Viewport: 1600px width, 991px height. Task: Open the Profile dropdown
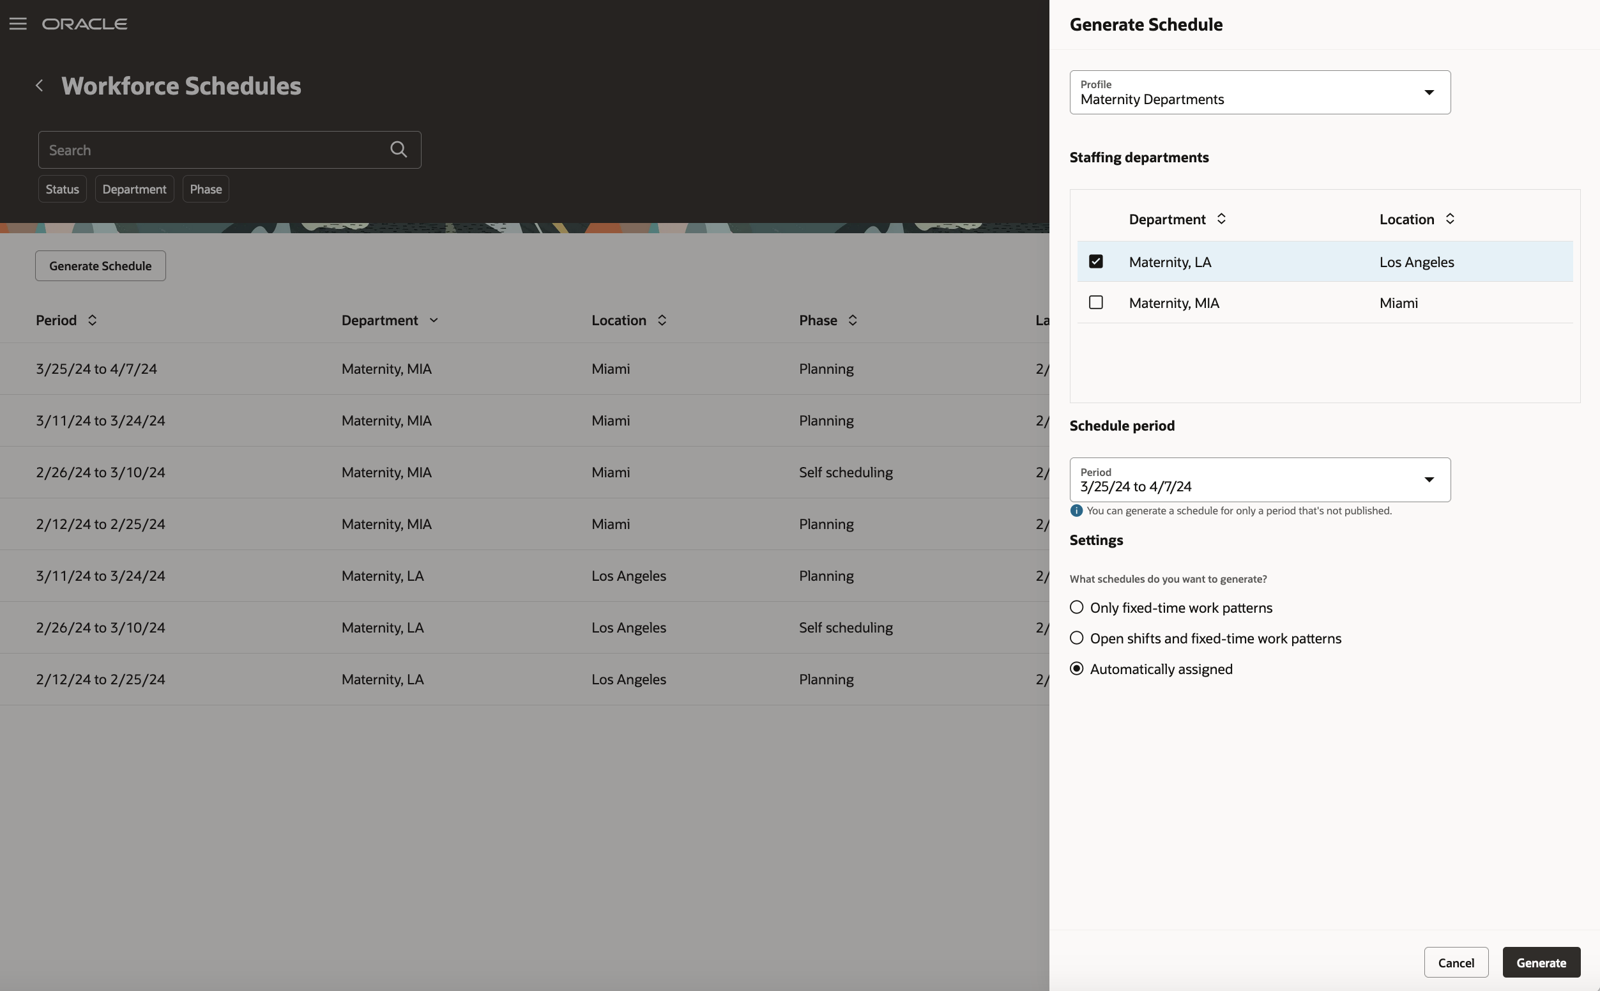[x=1429, y=93]
